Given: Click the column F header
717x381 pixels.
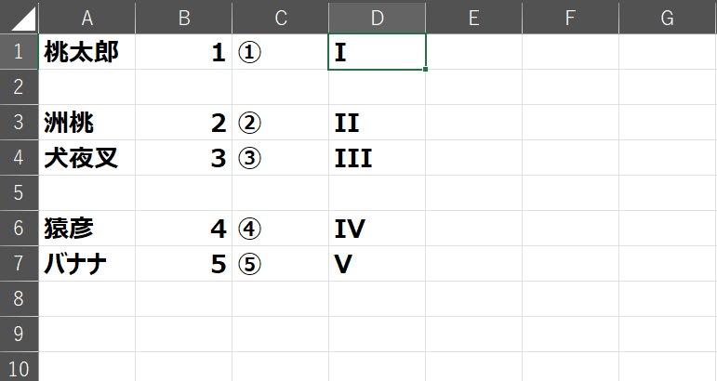Looking at the screenshot, I should tap(570, 16).
